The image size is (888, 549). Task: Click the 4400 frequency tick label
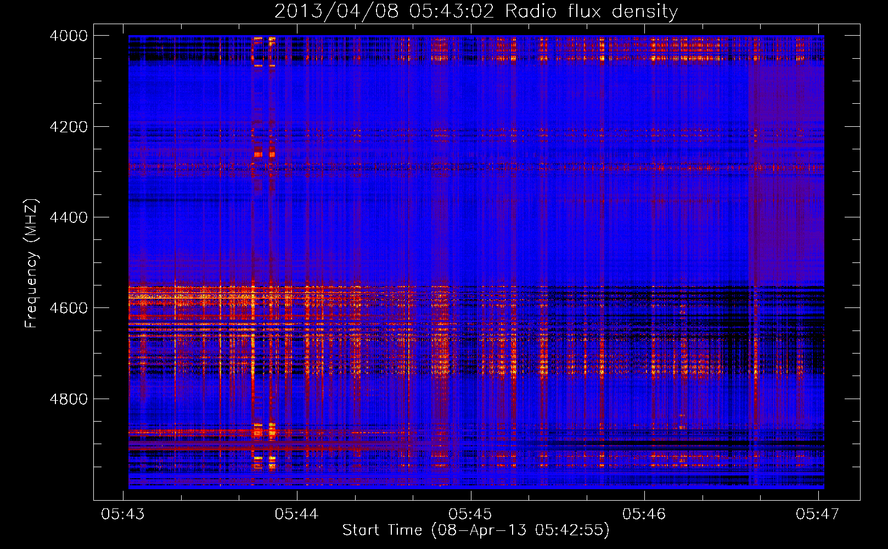pos(69,217)
